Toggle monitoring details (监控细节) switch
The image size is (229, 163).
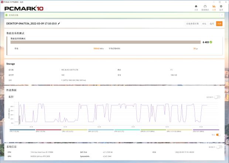(217, 97)
